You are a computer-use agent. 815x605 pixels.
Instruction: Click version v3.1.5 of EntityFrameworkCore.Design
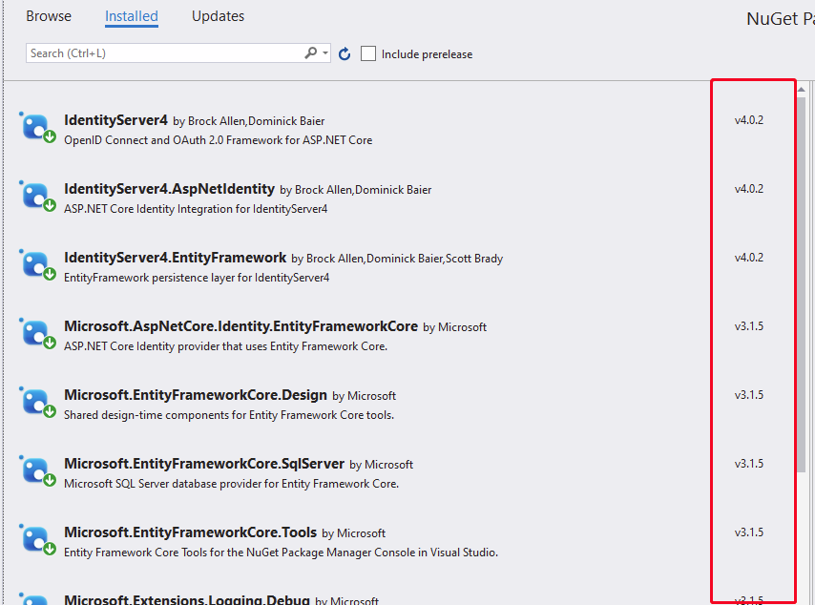coord(748,394)
